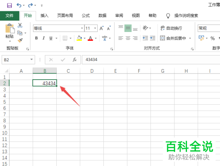Open the Name Box dropdown arrow
Image resolution: width=220 pixels, height=166 pixels.
point(32,60)
